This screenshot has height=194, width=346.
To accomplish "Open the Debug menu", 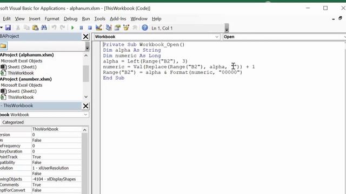I will tap(71, 19).
